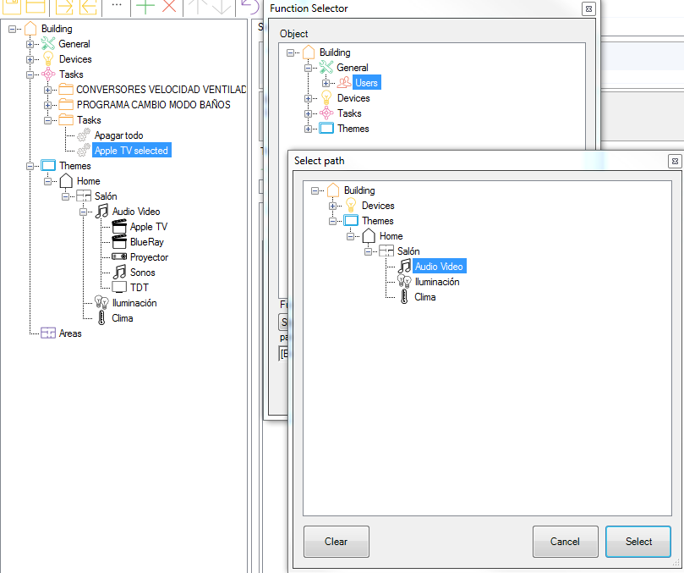Select Sonos in the left tree
Image resolution: width=684 pixels, height=573 pixels.
[x=142, y=273]
